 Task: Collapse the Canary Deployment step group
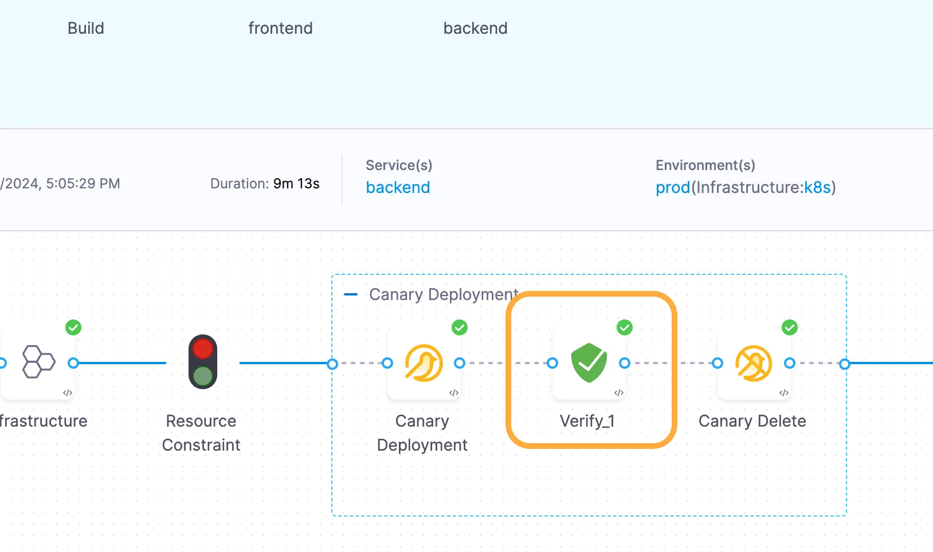click(350, 295)
